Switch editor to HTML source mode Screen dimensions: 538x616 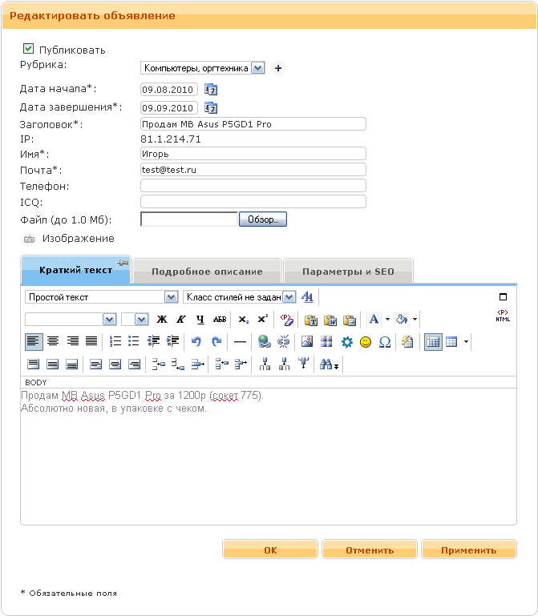[x=503, y=316]
